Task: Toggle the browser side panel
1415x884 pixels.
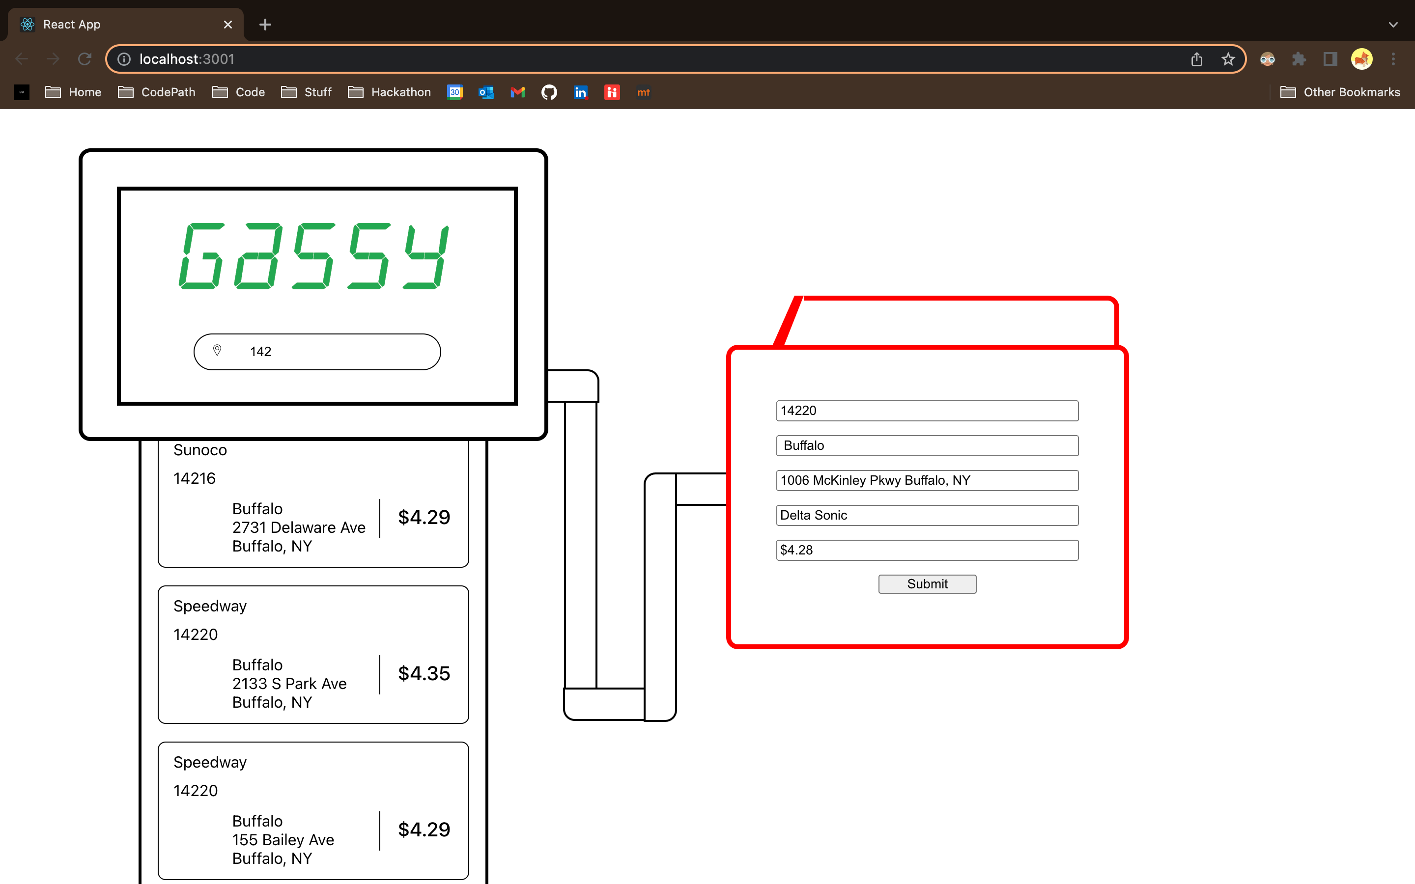Action: [x=1330, y=59]
